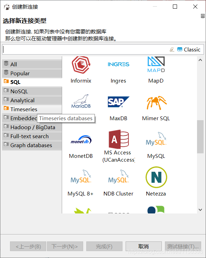
Task: Select the SQL category tab
Action: 32,82
